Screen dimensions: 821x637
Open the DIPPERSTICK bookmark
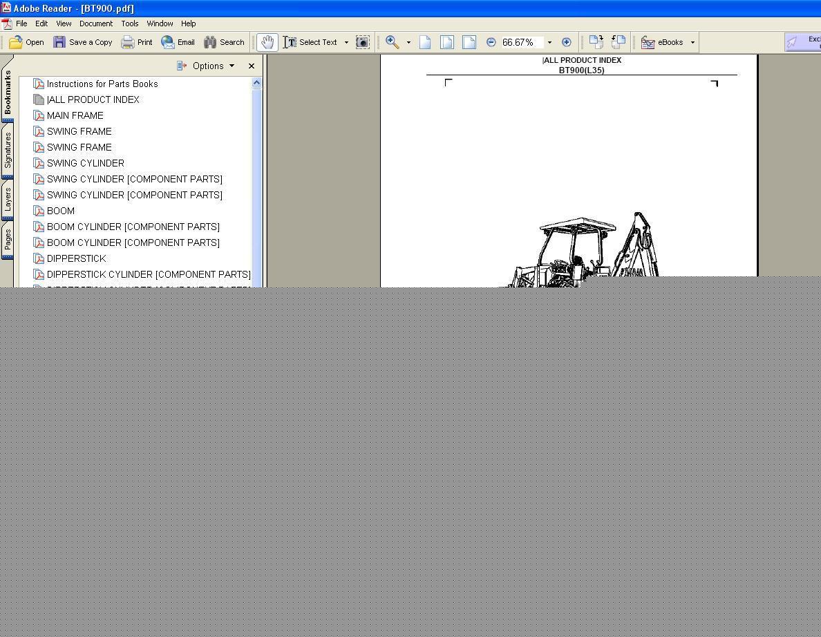coord(77,258)
